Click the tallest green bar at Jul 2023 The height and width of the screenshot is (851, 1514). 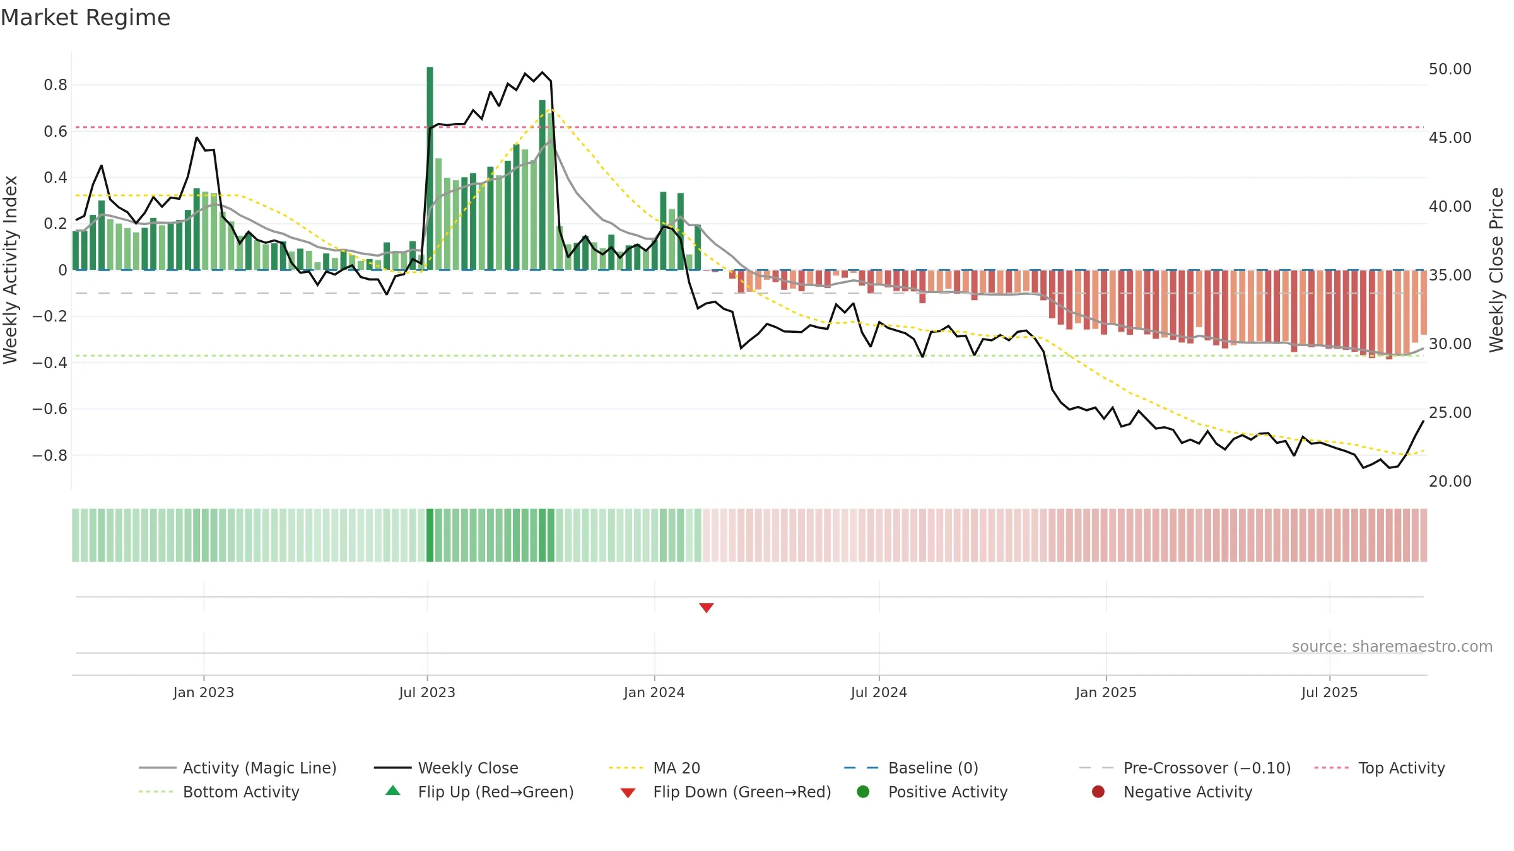(430, 168)
